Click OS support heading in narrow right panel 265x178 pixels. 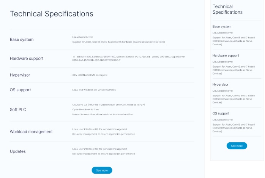(x=221, y=113)
